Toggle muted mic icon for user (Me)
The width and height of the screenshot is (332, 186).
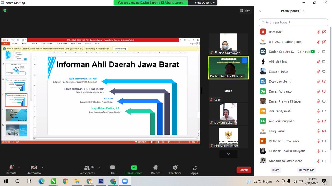click(x=318, y=32)
